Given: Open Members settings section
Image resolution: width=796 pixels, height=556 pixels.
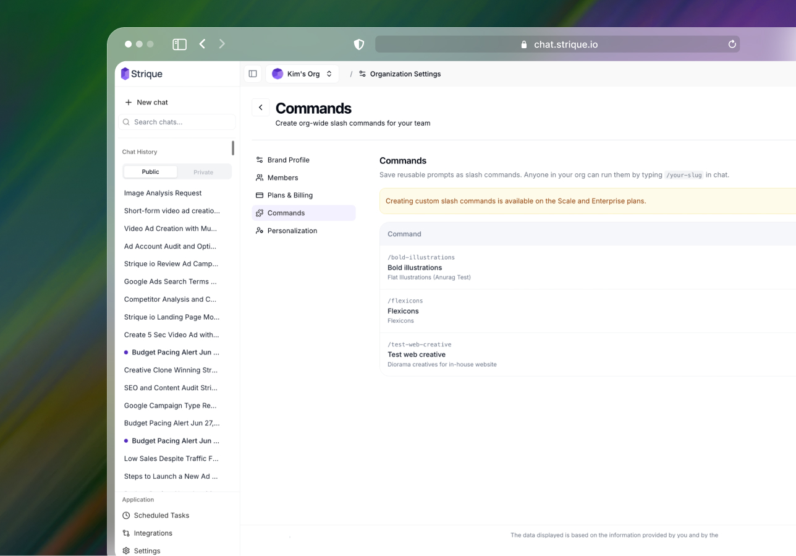Looking at the screenshot, I should 303,177.
